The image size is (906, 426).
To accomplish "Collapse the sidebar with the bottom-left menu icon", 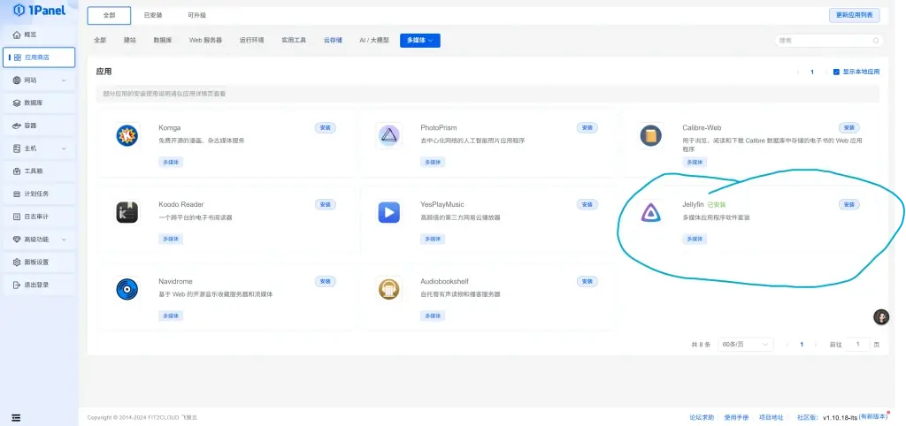I will point(16,417).
